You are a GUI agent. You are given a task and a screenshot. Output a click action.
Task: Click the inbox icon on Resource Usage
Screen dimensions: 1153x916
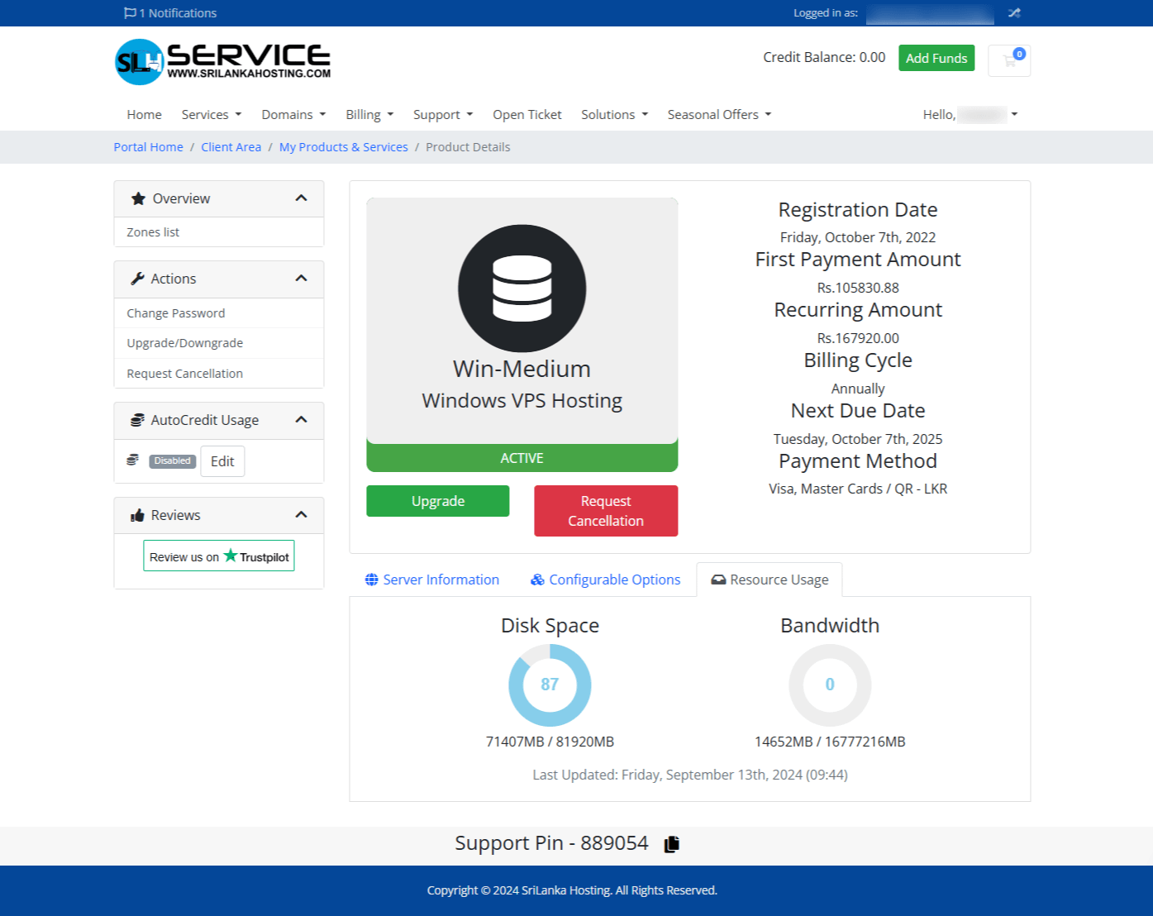pos(718,580)
